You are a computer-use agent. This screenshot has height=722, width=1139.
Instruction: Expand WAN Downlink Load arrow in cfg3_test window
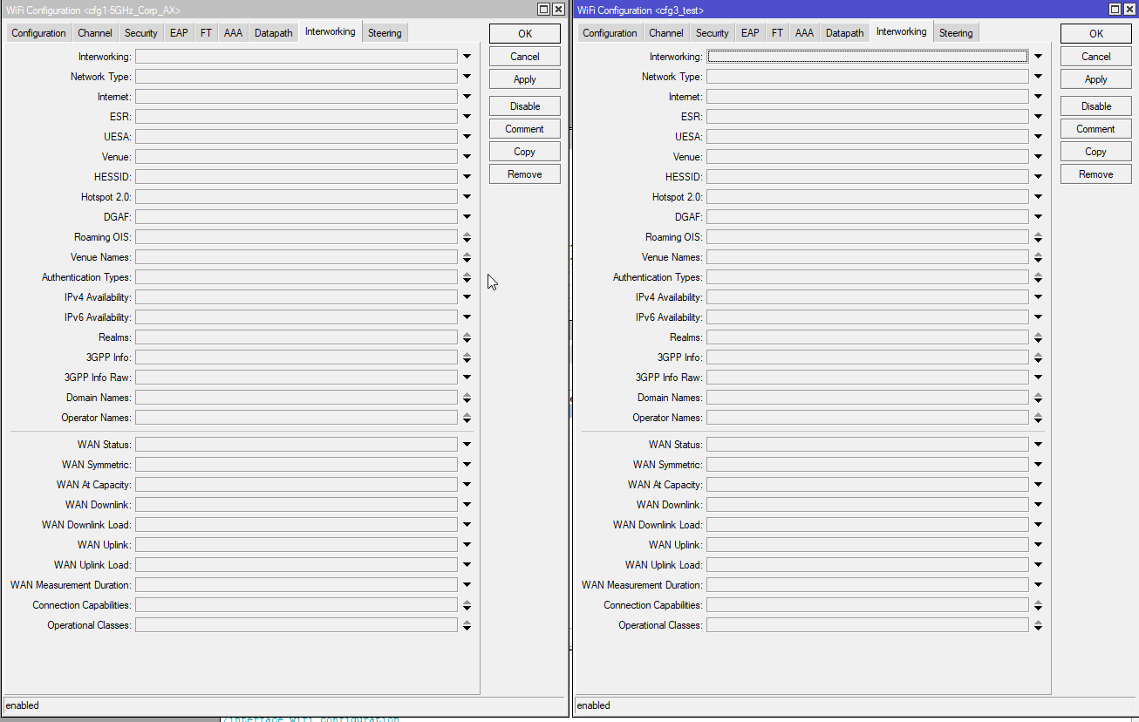click(1038, 525)
